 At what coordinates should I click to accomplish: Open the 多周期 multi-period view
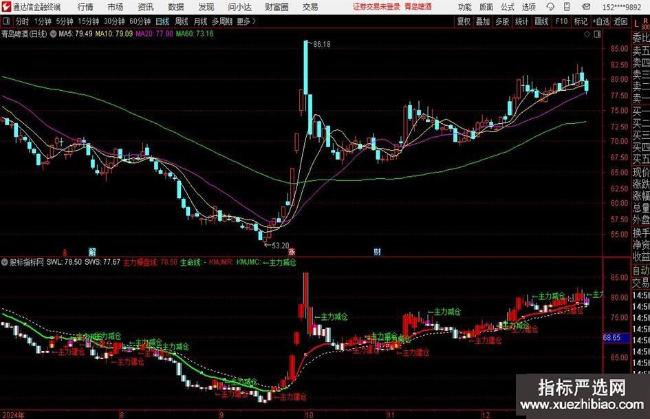click(222, 21)
